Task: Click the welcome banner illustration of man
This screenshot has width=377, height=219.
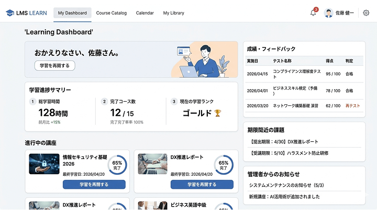Action: click(204, 60)
